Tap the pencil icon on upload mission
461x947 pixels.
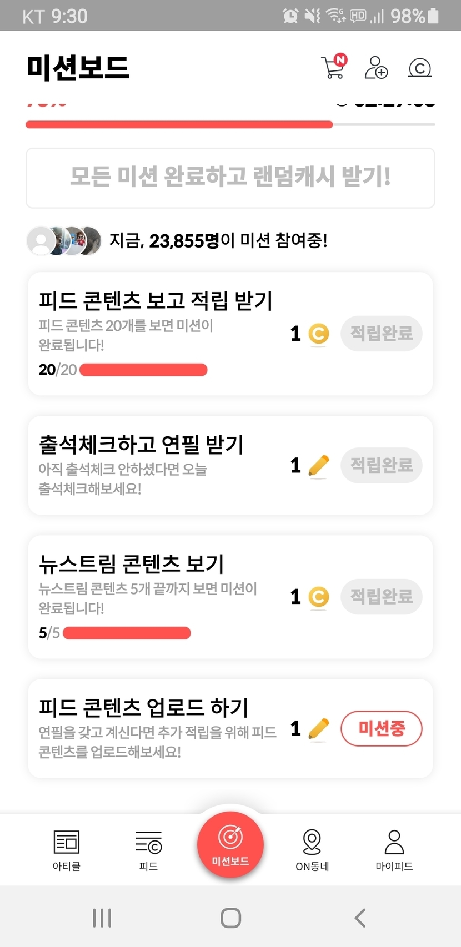click(318, 728)
